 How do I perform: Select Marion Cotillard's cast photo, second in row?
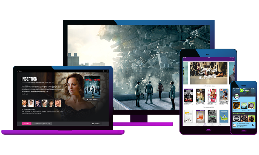tap(31, 103)
